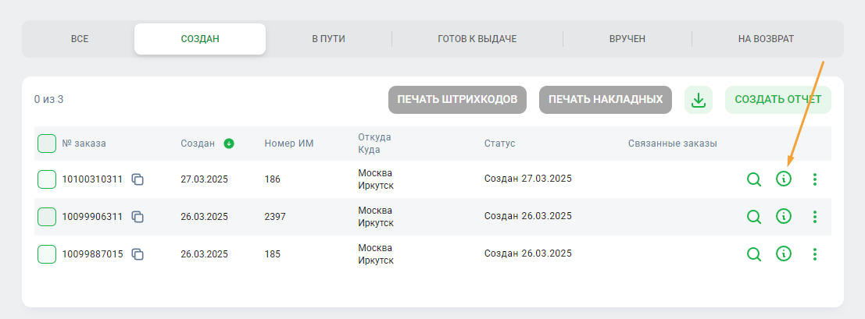Click the ПЕЧАТЬ НАКЛАДНЫХ button
The image size is (865, 319).
tap(606, 100)
